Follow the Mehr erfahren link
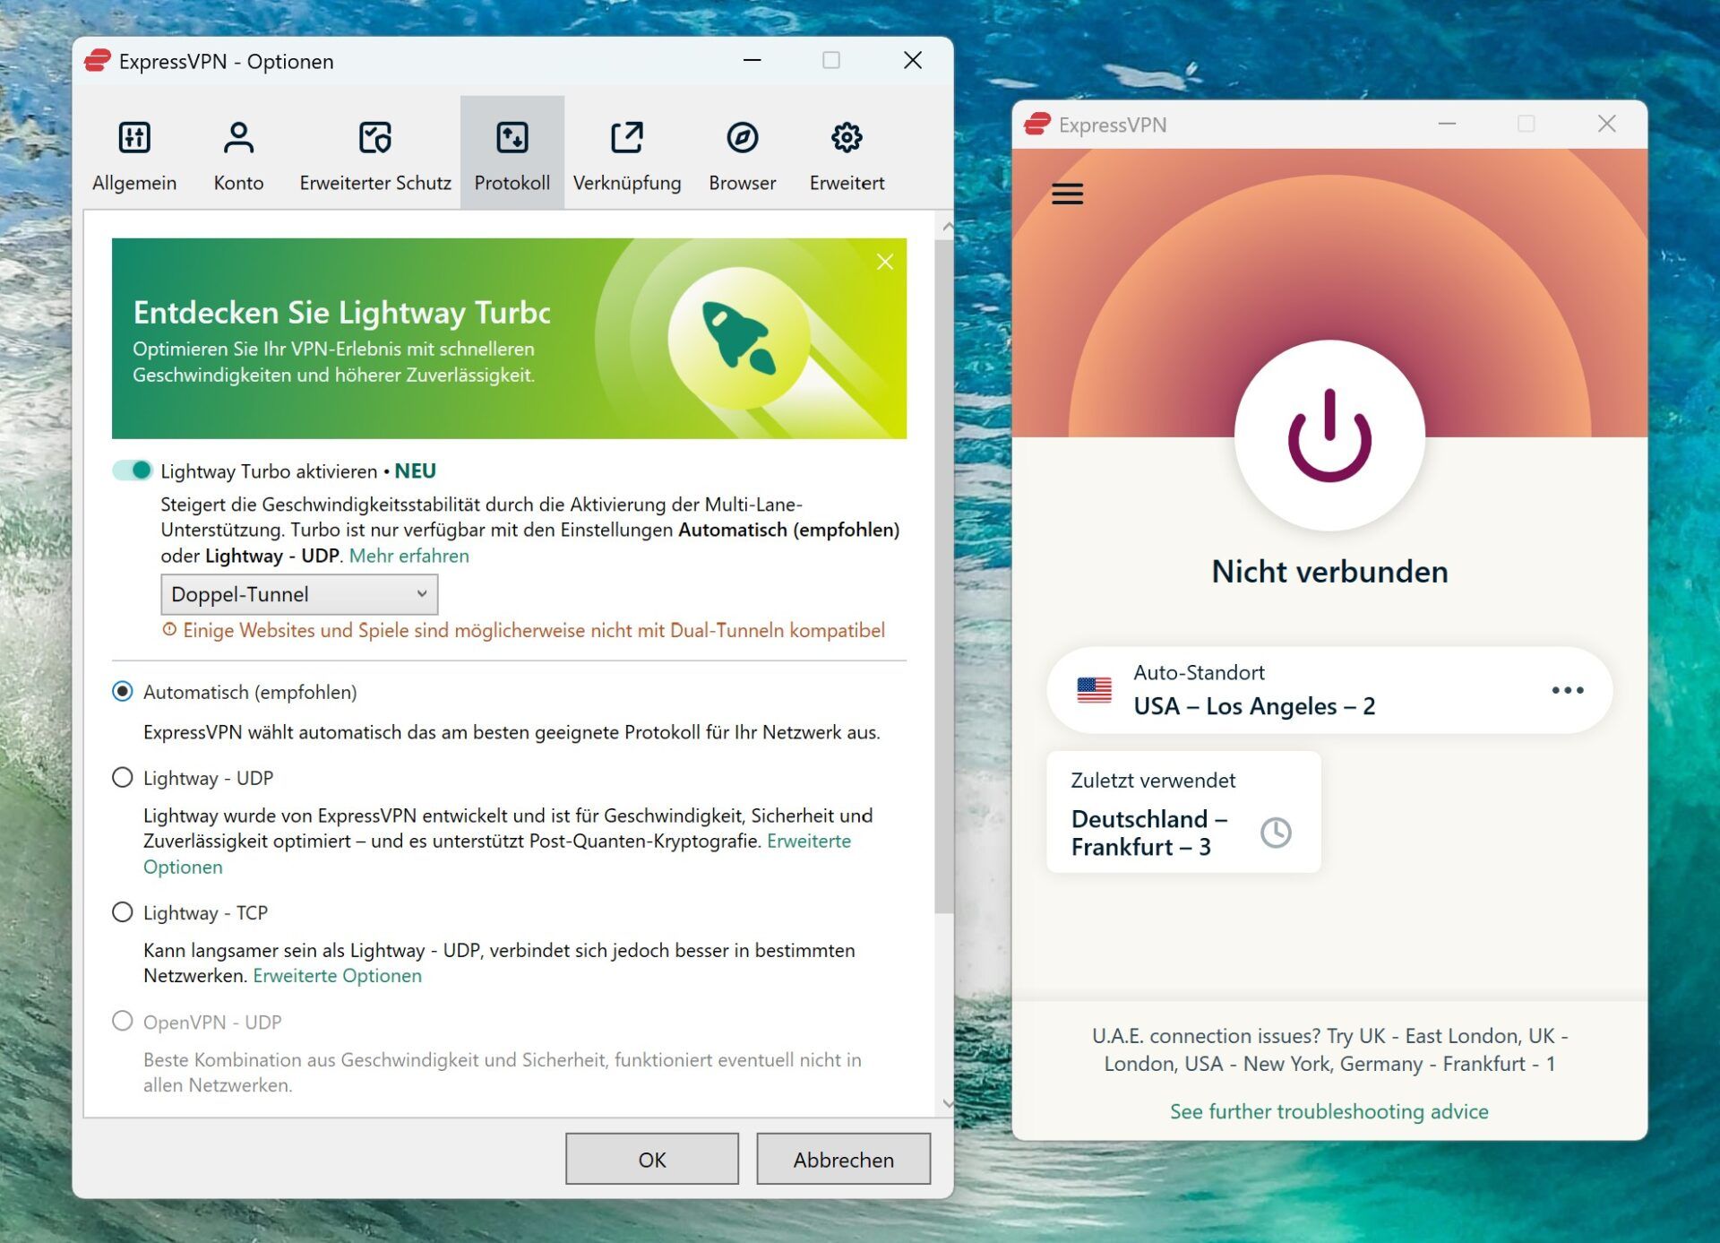This screenshot has height=1243, width=1720. 409,556
